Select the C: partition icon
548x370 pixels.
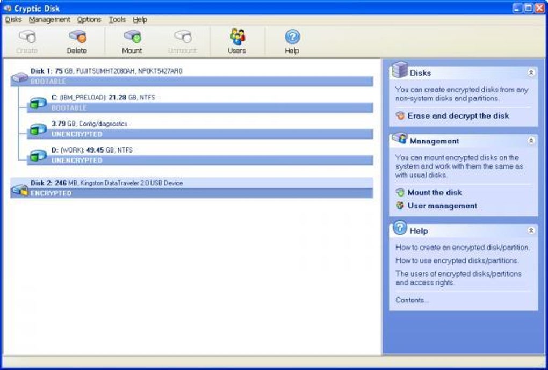(38, 103)
